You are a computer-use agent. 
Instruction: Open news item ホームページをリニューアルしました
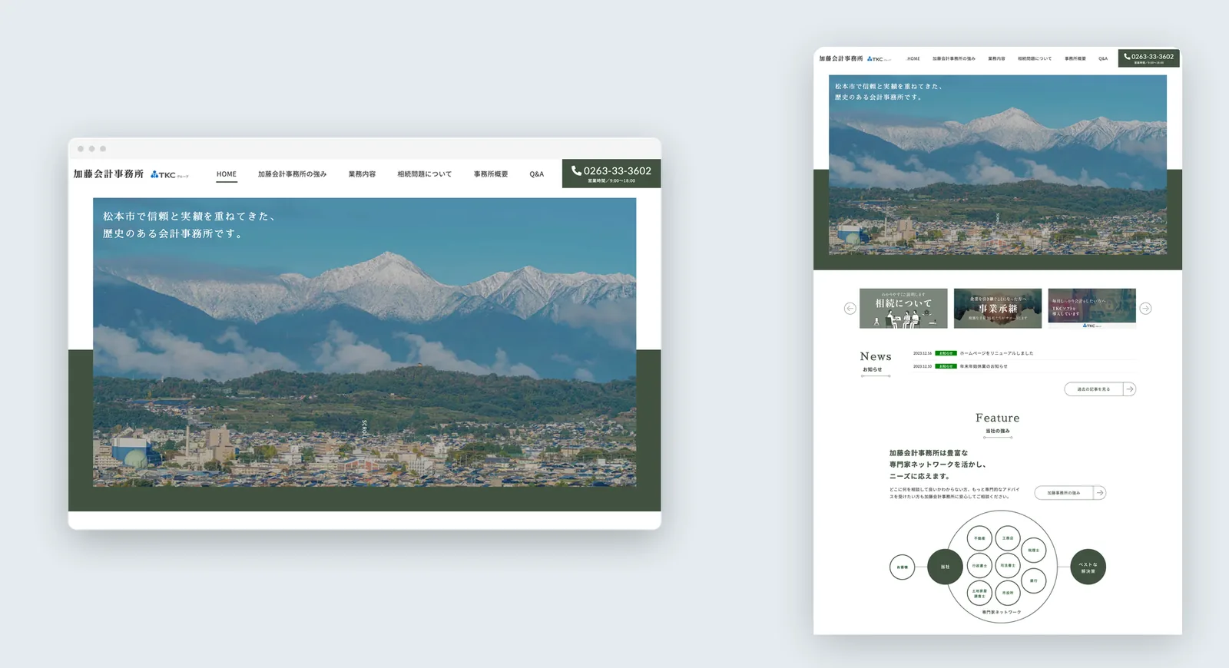[996, 353]
